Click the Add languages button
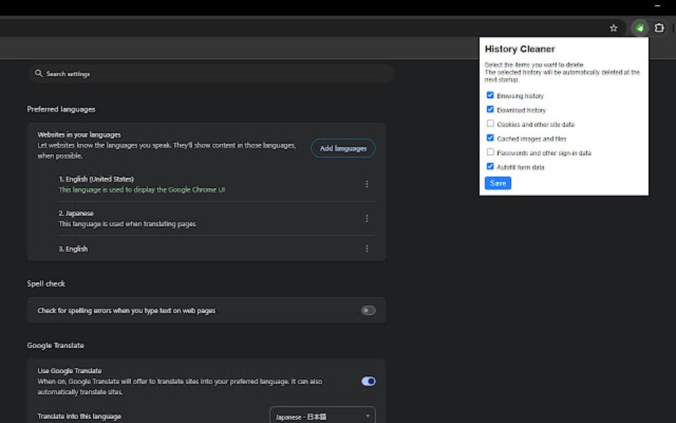The width and height of the screenshot is (676, 423). click(343, 148)
